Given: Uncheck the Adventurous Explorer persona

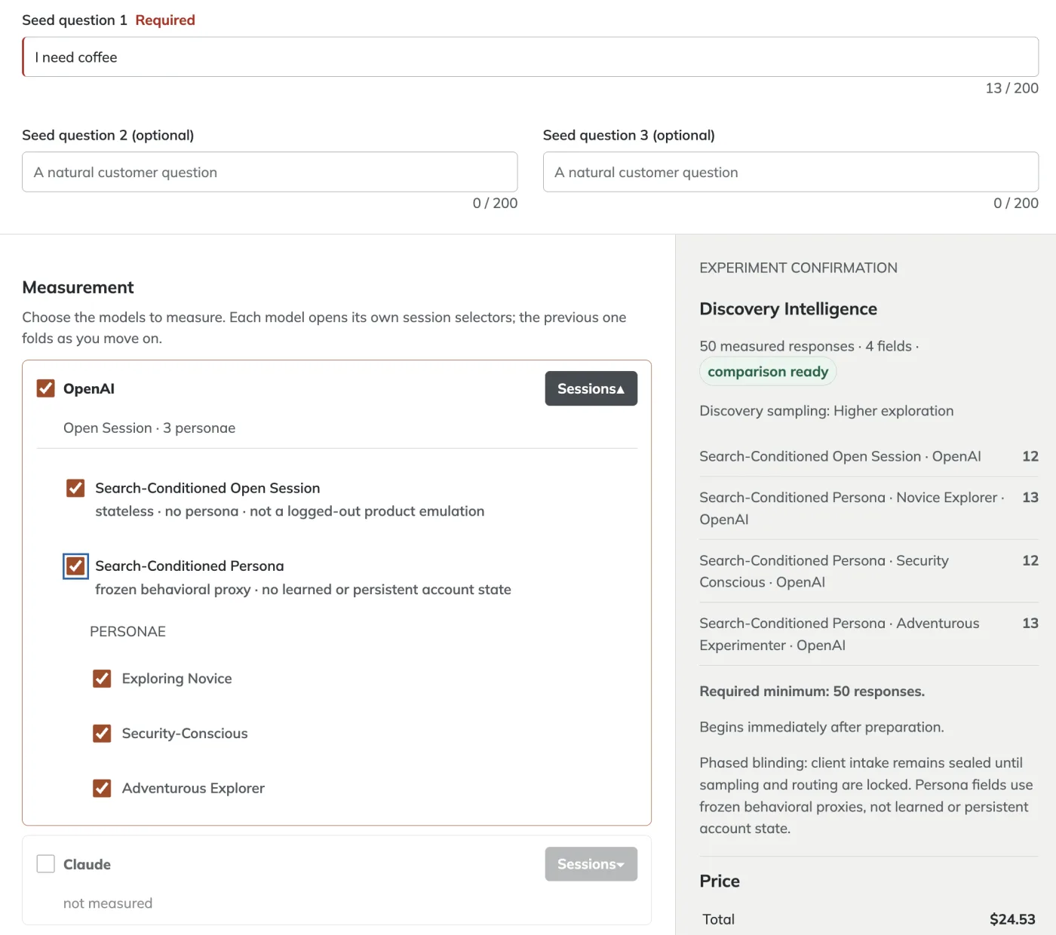Looking at the screenshot, I should [x=102, y=788].
